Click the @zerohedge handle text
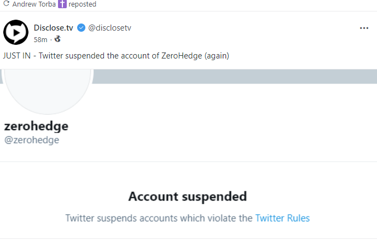 [31, 140]
